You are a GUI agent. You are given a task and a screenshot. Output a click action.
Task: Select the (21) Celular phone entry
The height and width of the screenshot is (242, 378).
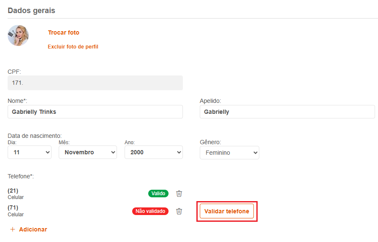tap(16, 194)
